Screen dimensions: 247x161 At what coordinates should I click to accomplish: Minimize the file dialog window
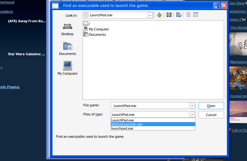point(216,6)
